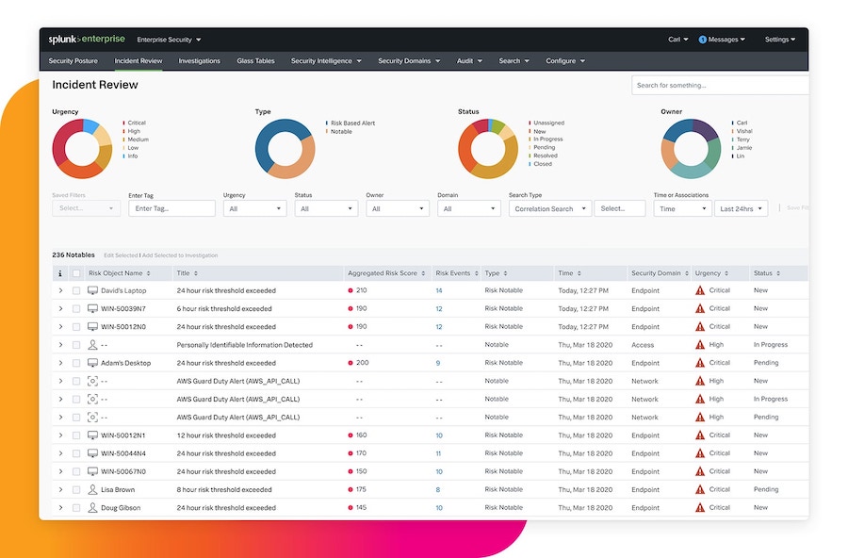
Task: Click the Messages notification badge icon
Action: [x=702, y=40]
